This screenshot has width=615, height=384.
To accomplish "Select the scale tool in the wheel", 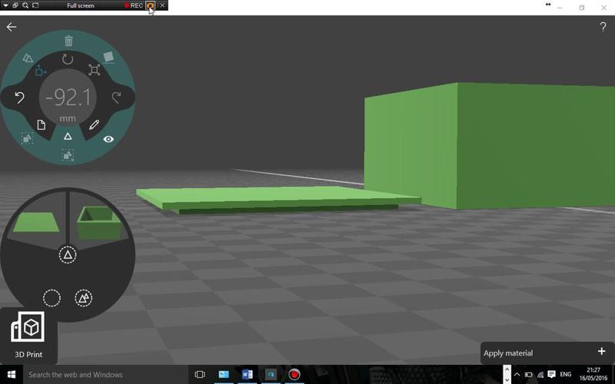I will pos(94,70).
